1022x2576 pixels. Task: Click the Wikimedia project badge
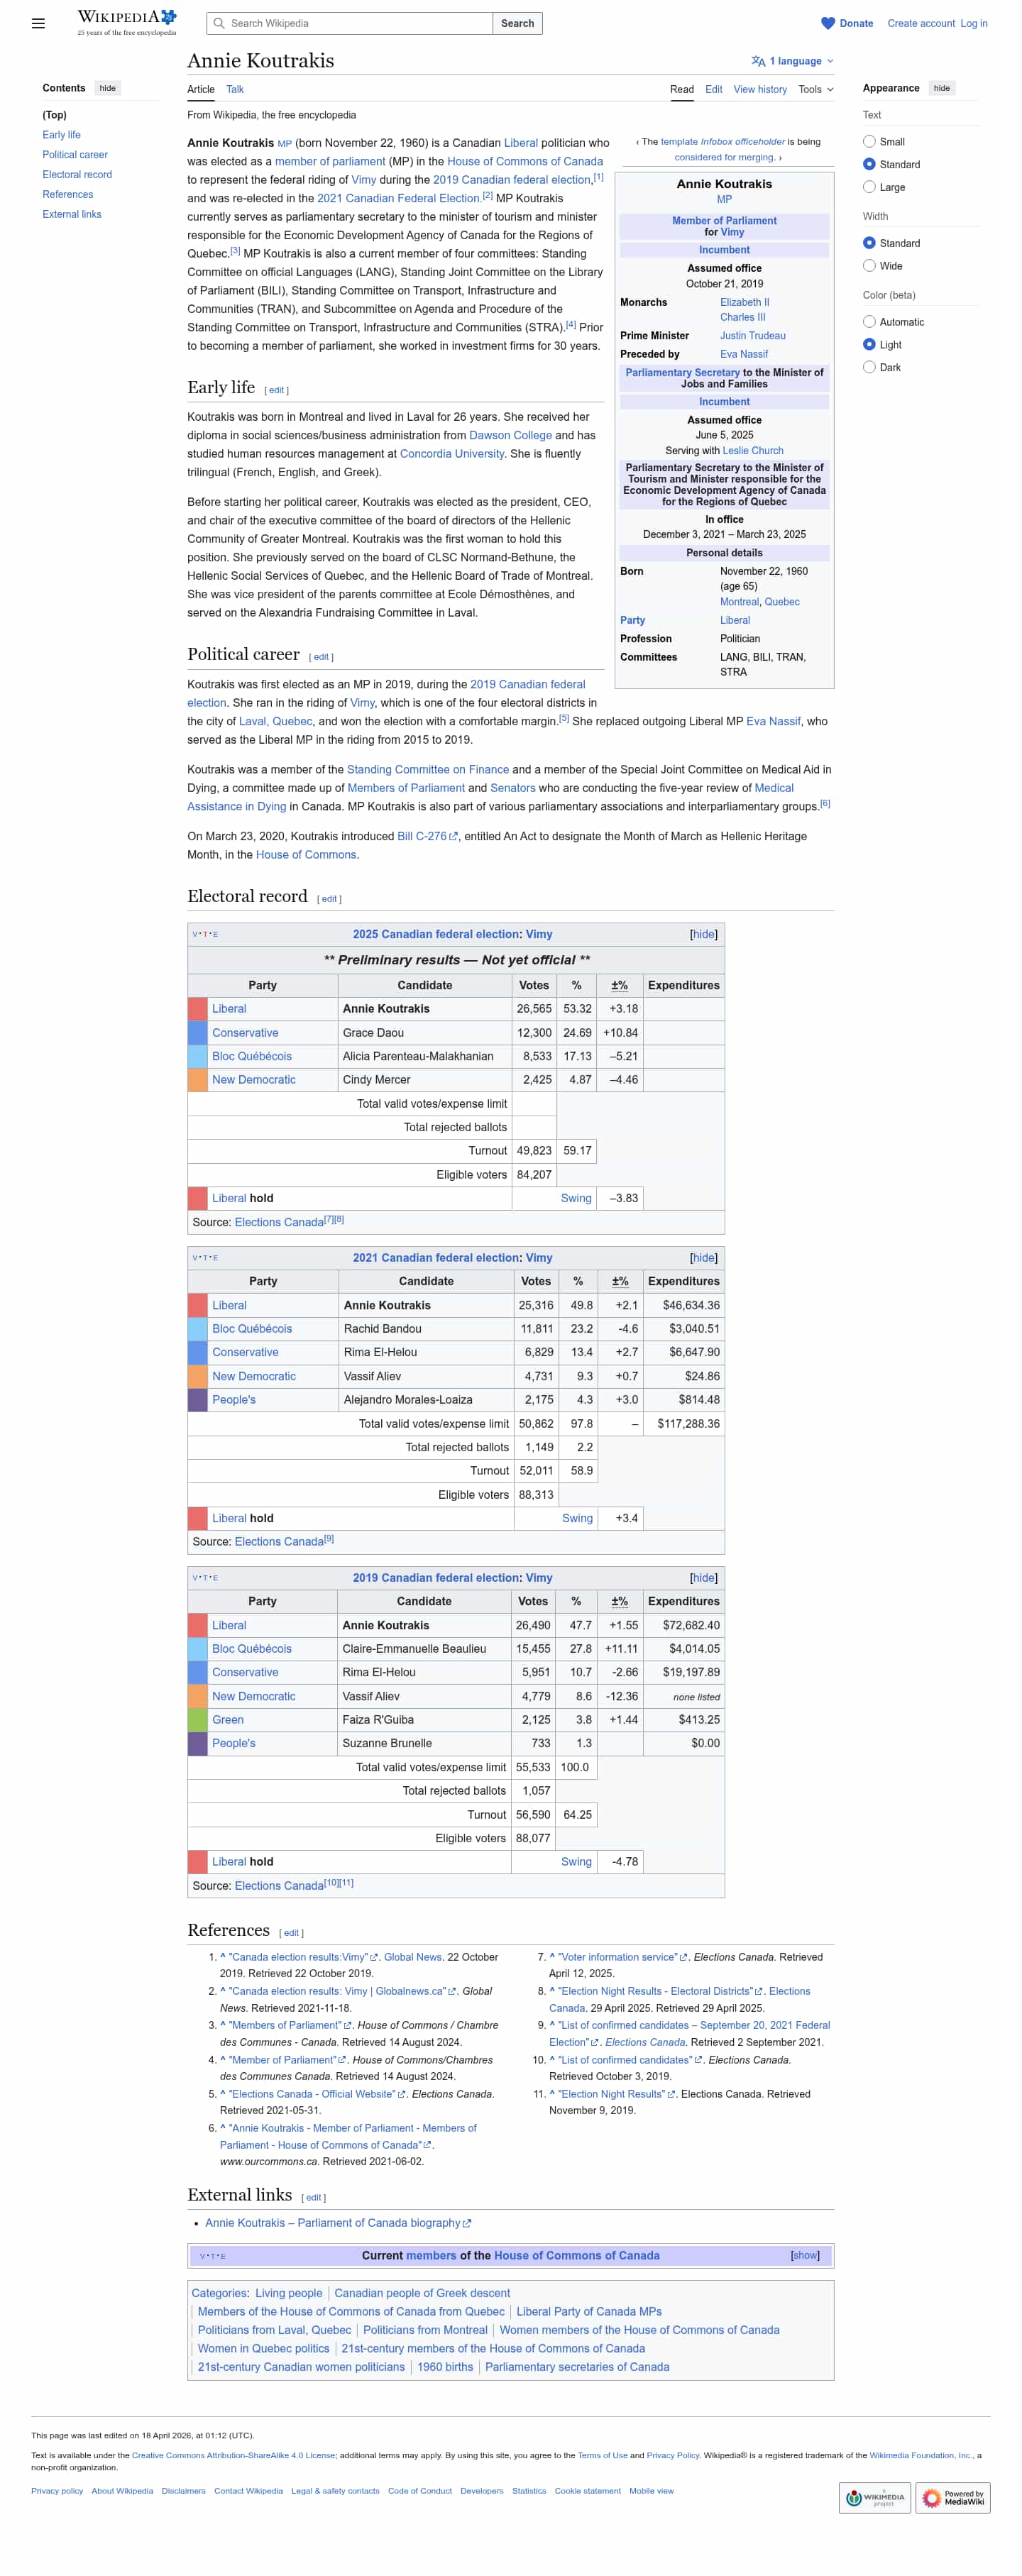(x=874, y=2497)
